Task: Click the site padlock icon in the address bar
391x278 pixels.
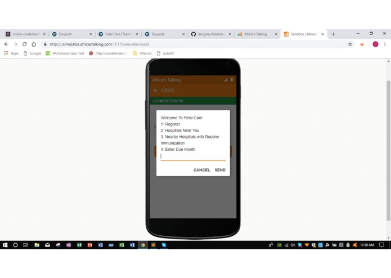Action: [x=45, y=44]
